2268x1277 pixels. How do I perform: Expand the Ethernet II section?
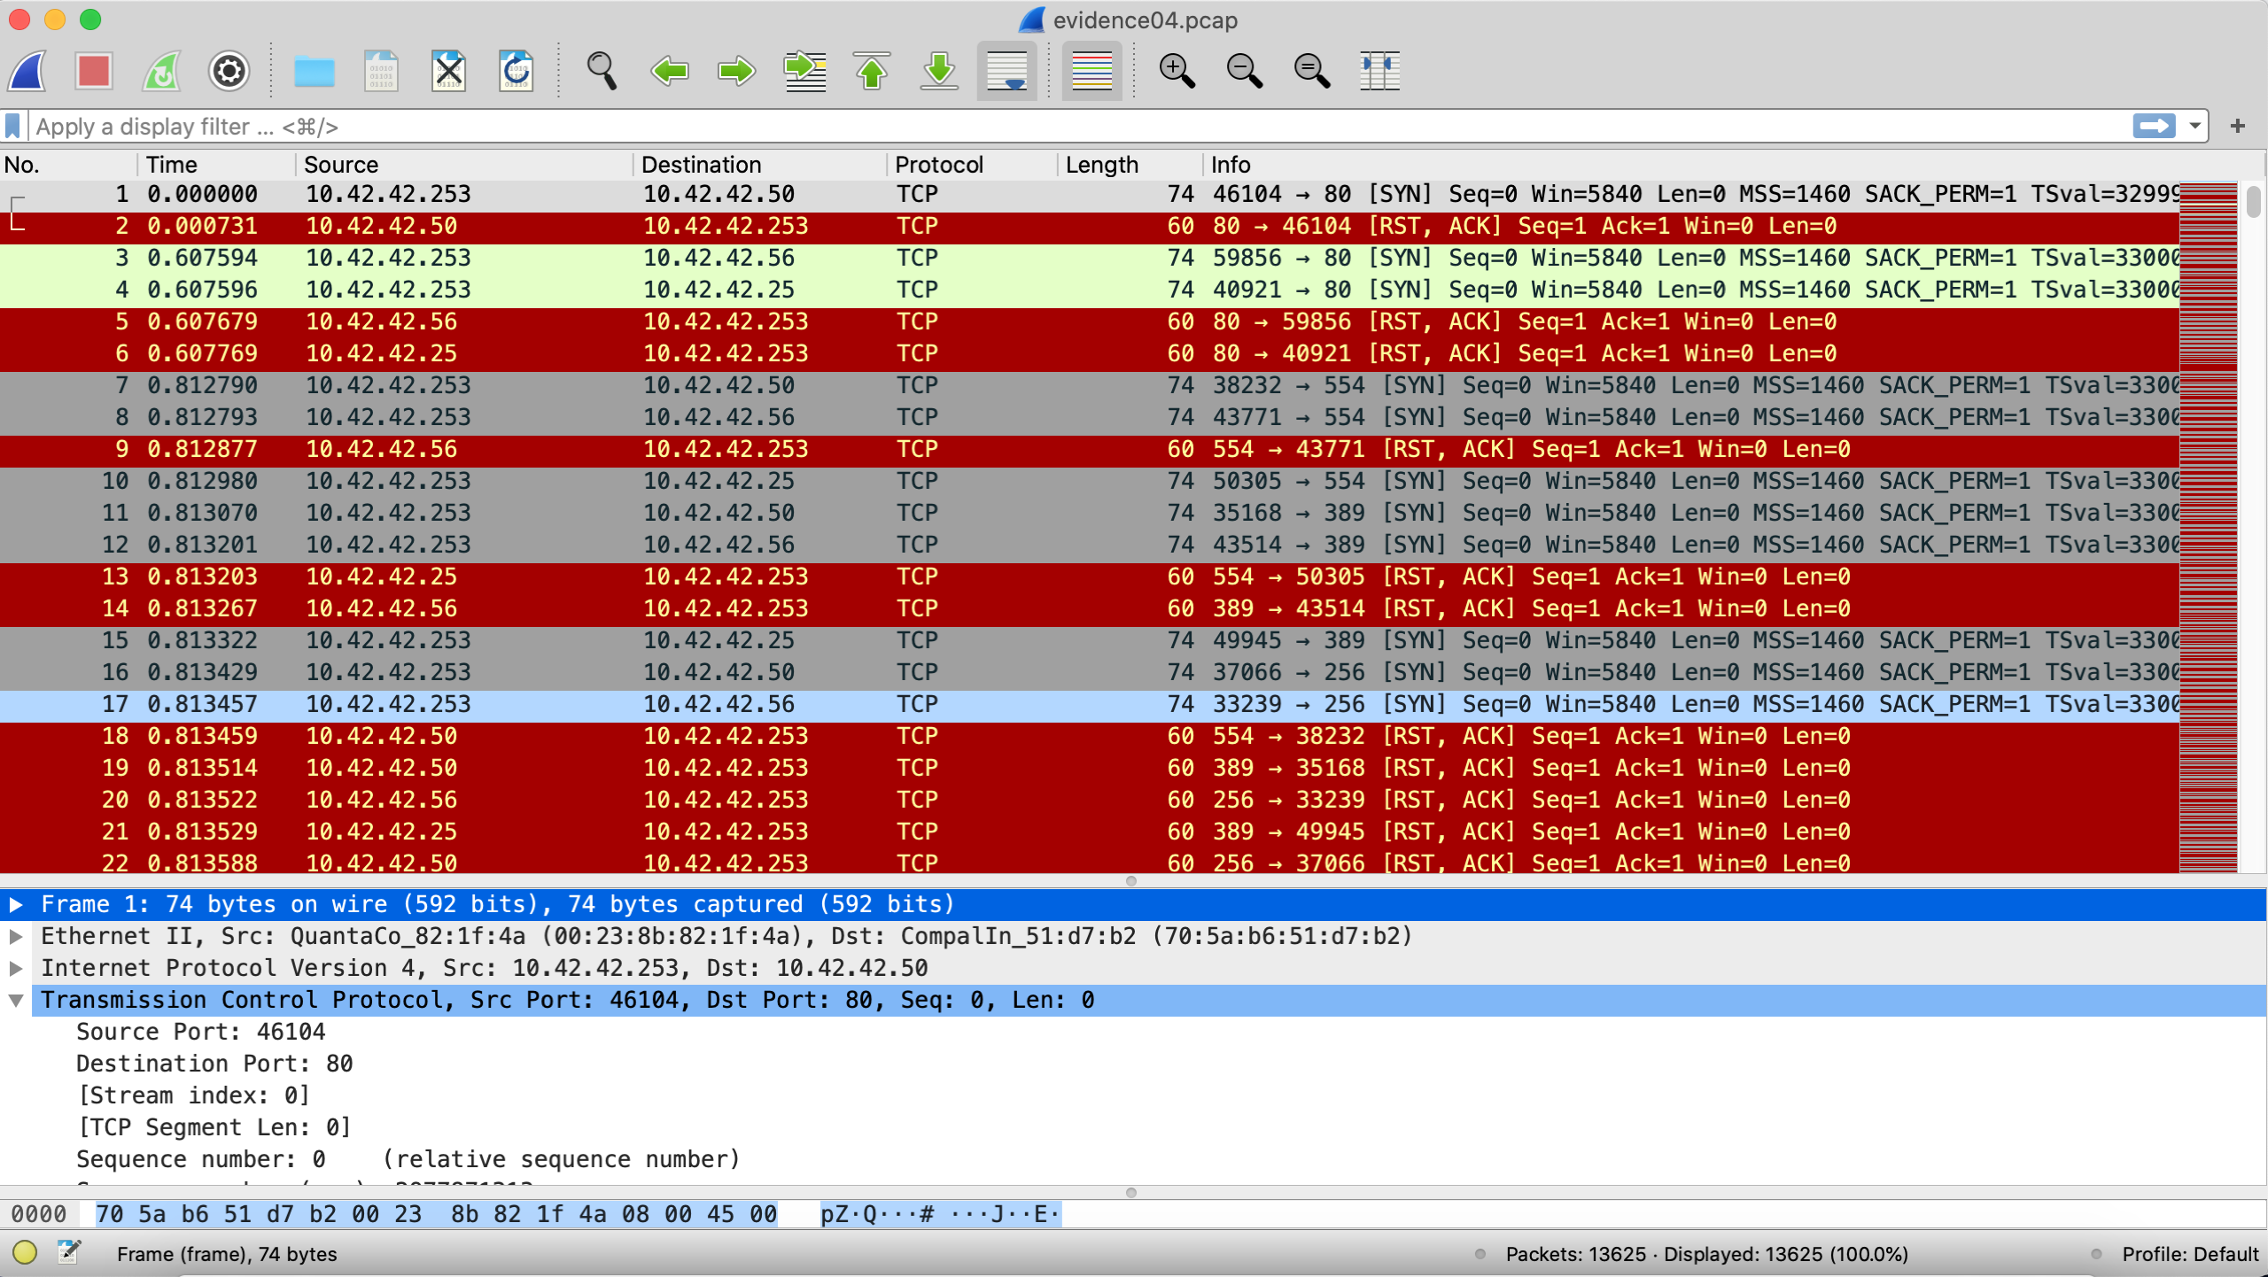16,936
